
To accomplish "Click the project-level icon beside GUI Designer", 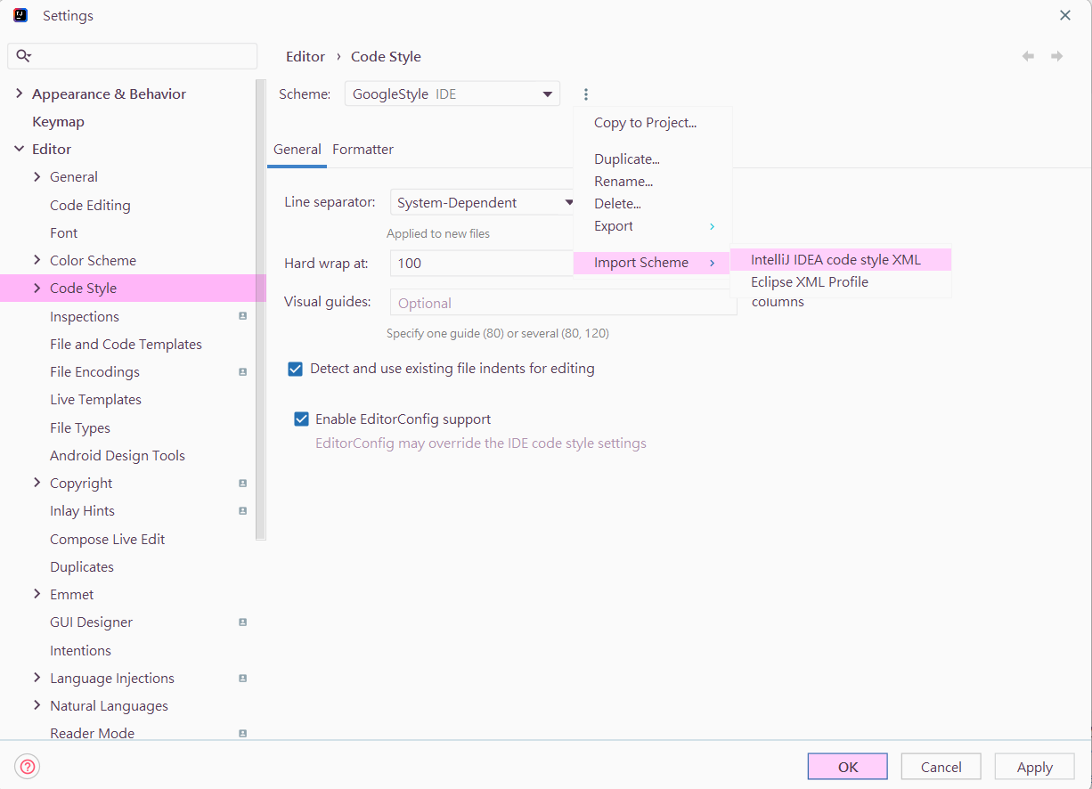I will pyautogui.click(x=242, y=622).
